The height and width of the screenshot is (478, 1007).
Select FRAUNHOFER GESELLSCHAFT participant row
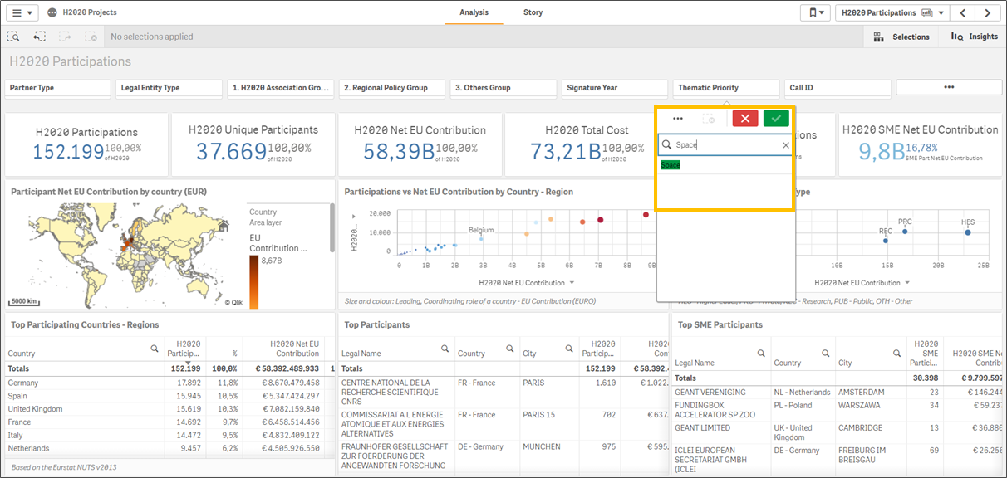pyautogui.click(x=395, y=456)
